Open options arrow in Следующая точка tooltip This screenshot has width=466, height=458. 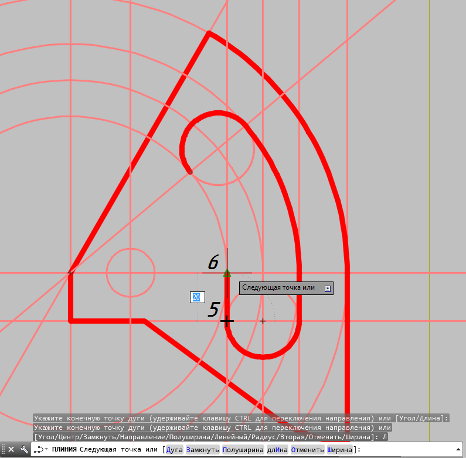[x=328, y=288]
